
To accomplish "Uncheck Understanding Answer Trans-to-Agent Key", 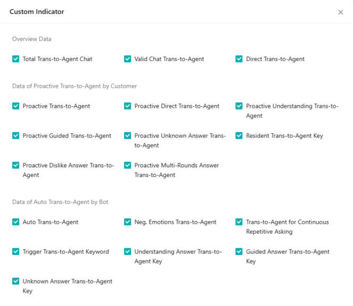I will [127, 252].
